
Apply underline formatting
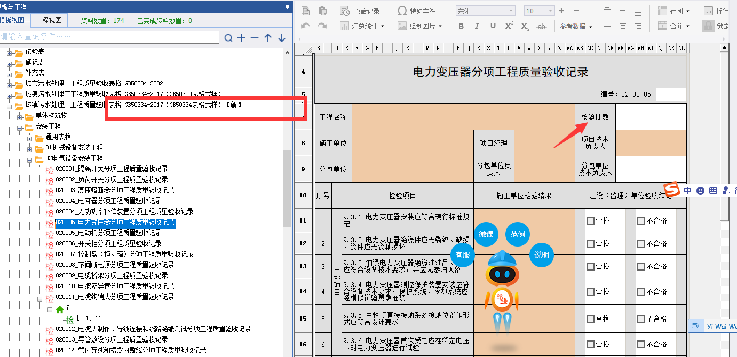(492, 26)
